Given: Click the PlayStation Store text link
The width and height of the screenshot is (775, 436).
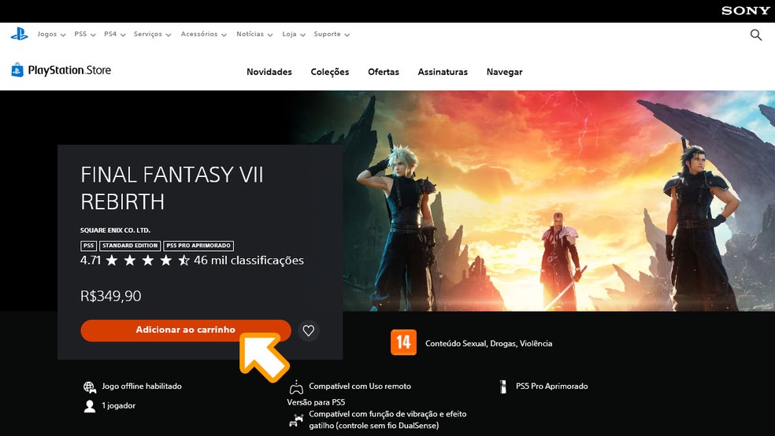Looking at the screenshot, I should click(69, 70).
